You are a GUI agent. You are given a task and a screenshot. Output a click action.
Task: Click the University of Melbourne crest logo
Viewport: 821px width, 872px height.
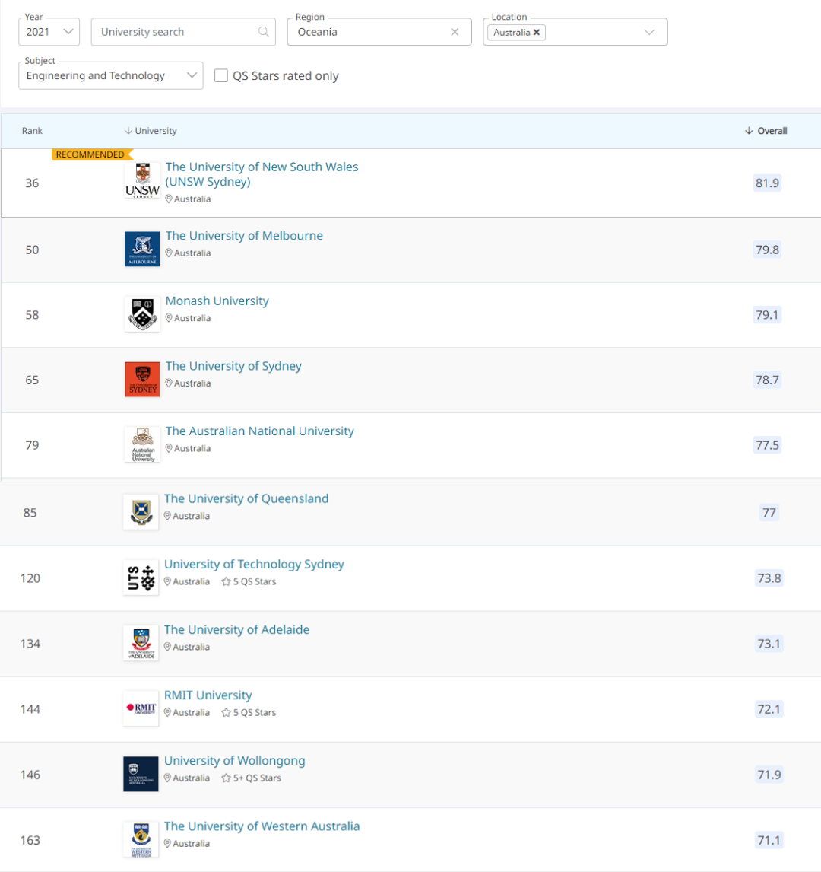142,249
